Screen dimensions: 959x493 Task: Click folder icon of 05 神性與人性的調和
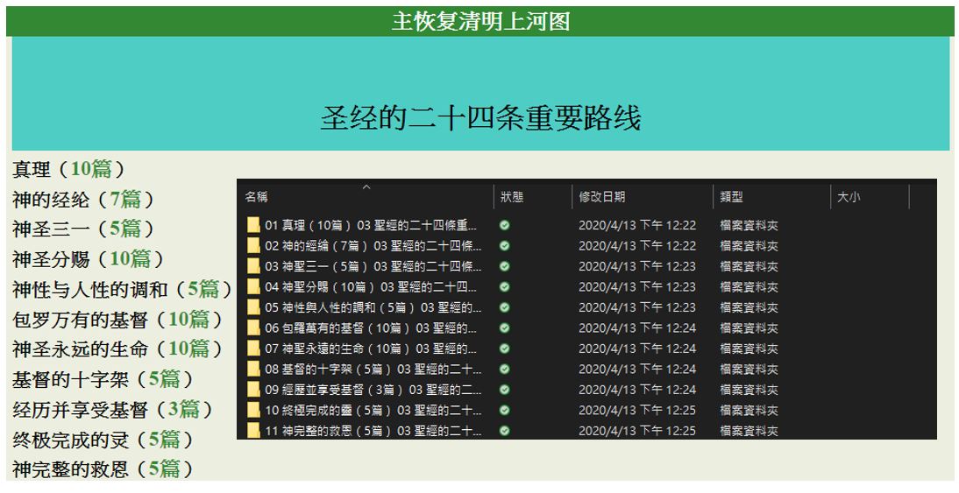[253, 307]
